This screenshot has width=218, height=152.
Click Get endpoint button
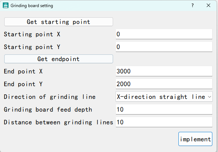[59, 59]
